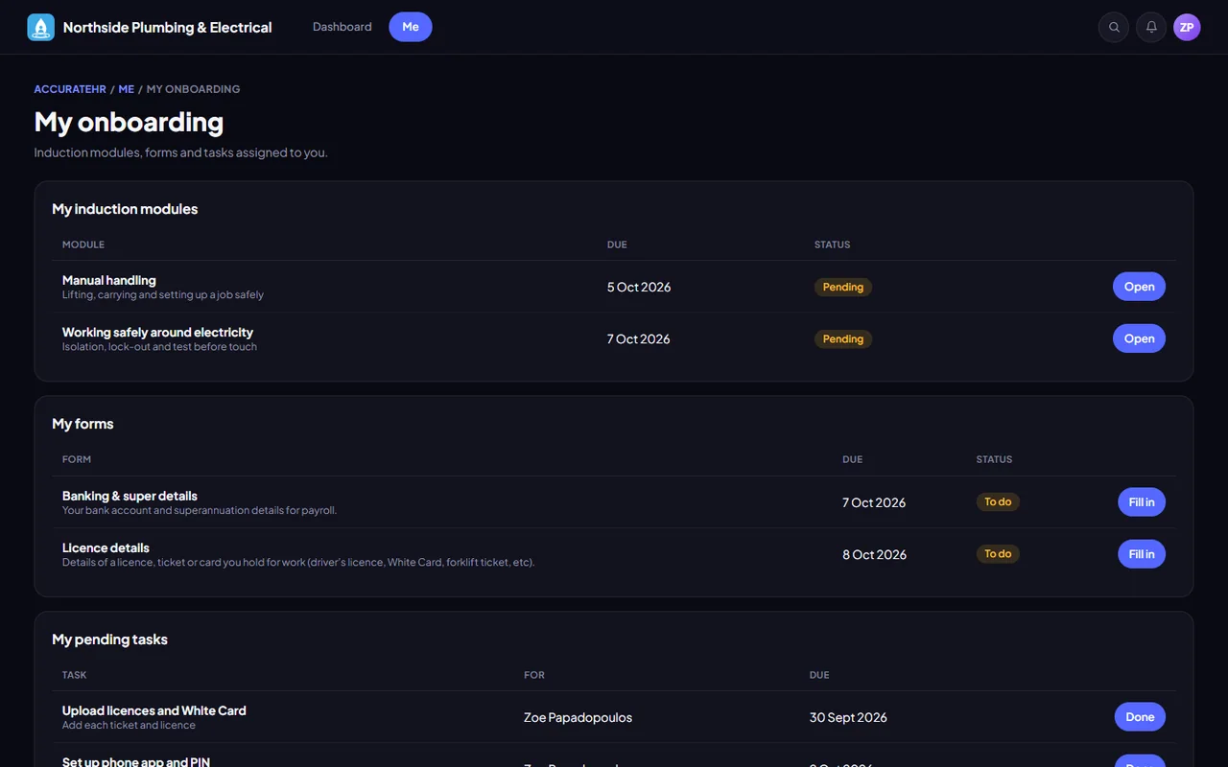Screen dimensions: 1228x767
Task: Open the notifications bell icon
Action: click(x=1151, y=27)
